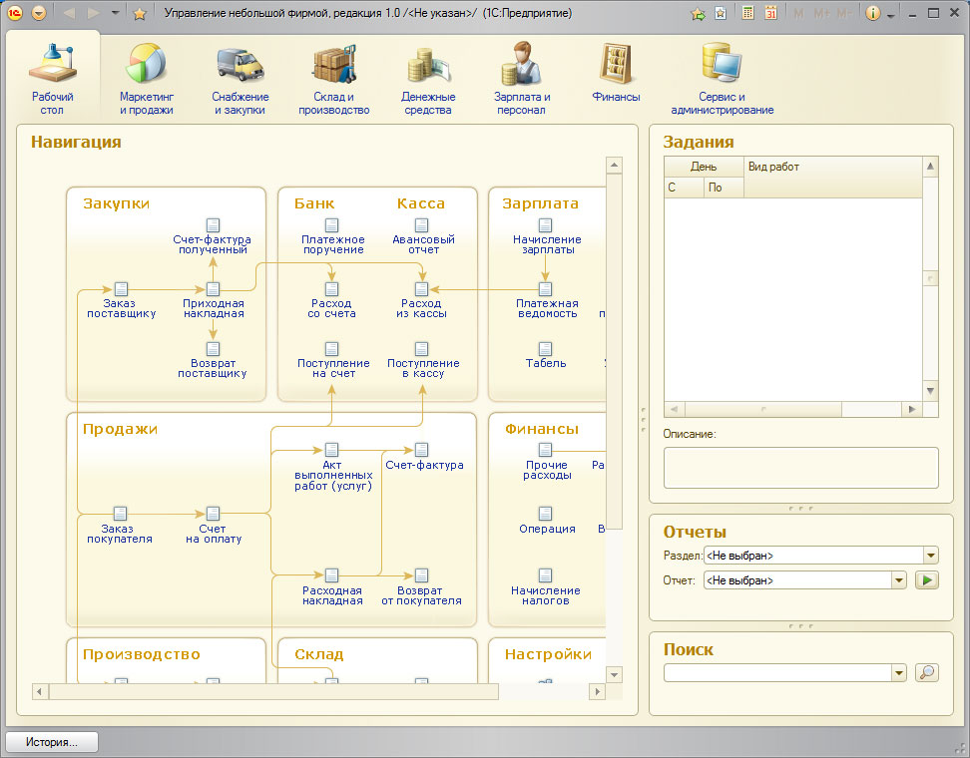This screenshot has height=758, width=970.
Task: Open the Поиск field dropdown arrow
Action: pos(899,673)
